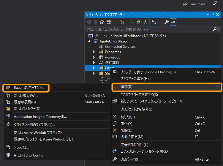The width and height of the screenshot is (223, 166).
Task: Open the feedback person icon
Action: 215,4
